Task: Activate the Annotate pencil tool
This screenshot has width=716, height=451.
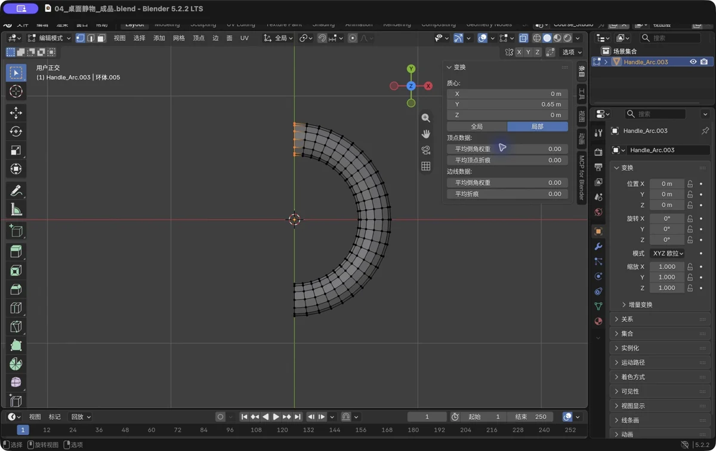Action: click(x=16, y=191)
